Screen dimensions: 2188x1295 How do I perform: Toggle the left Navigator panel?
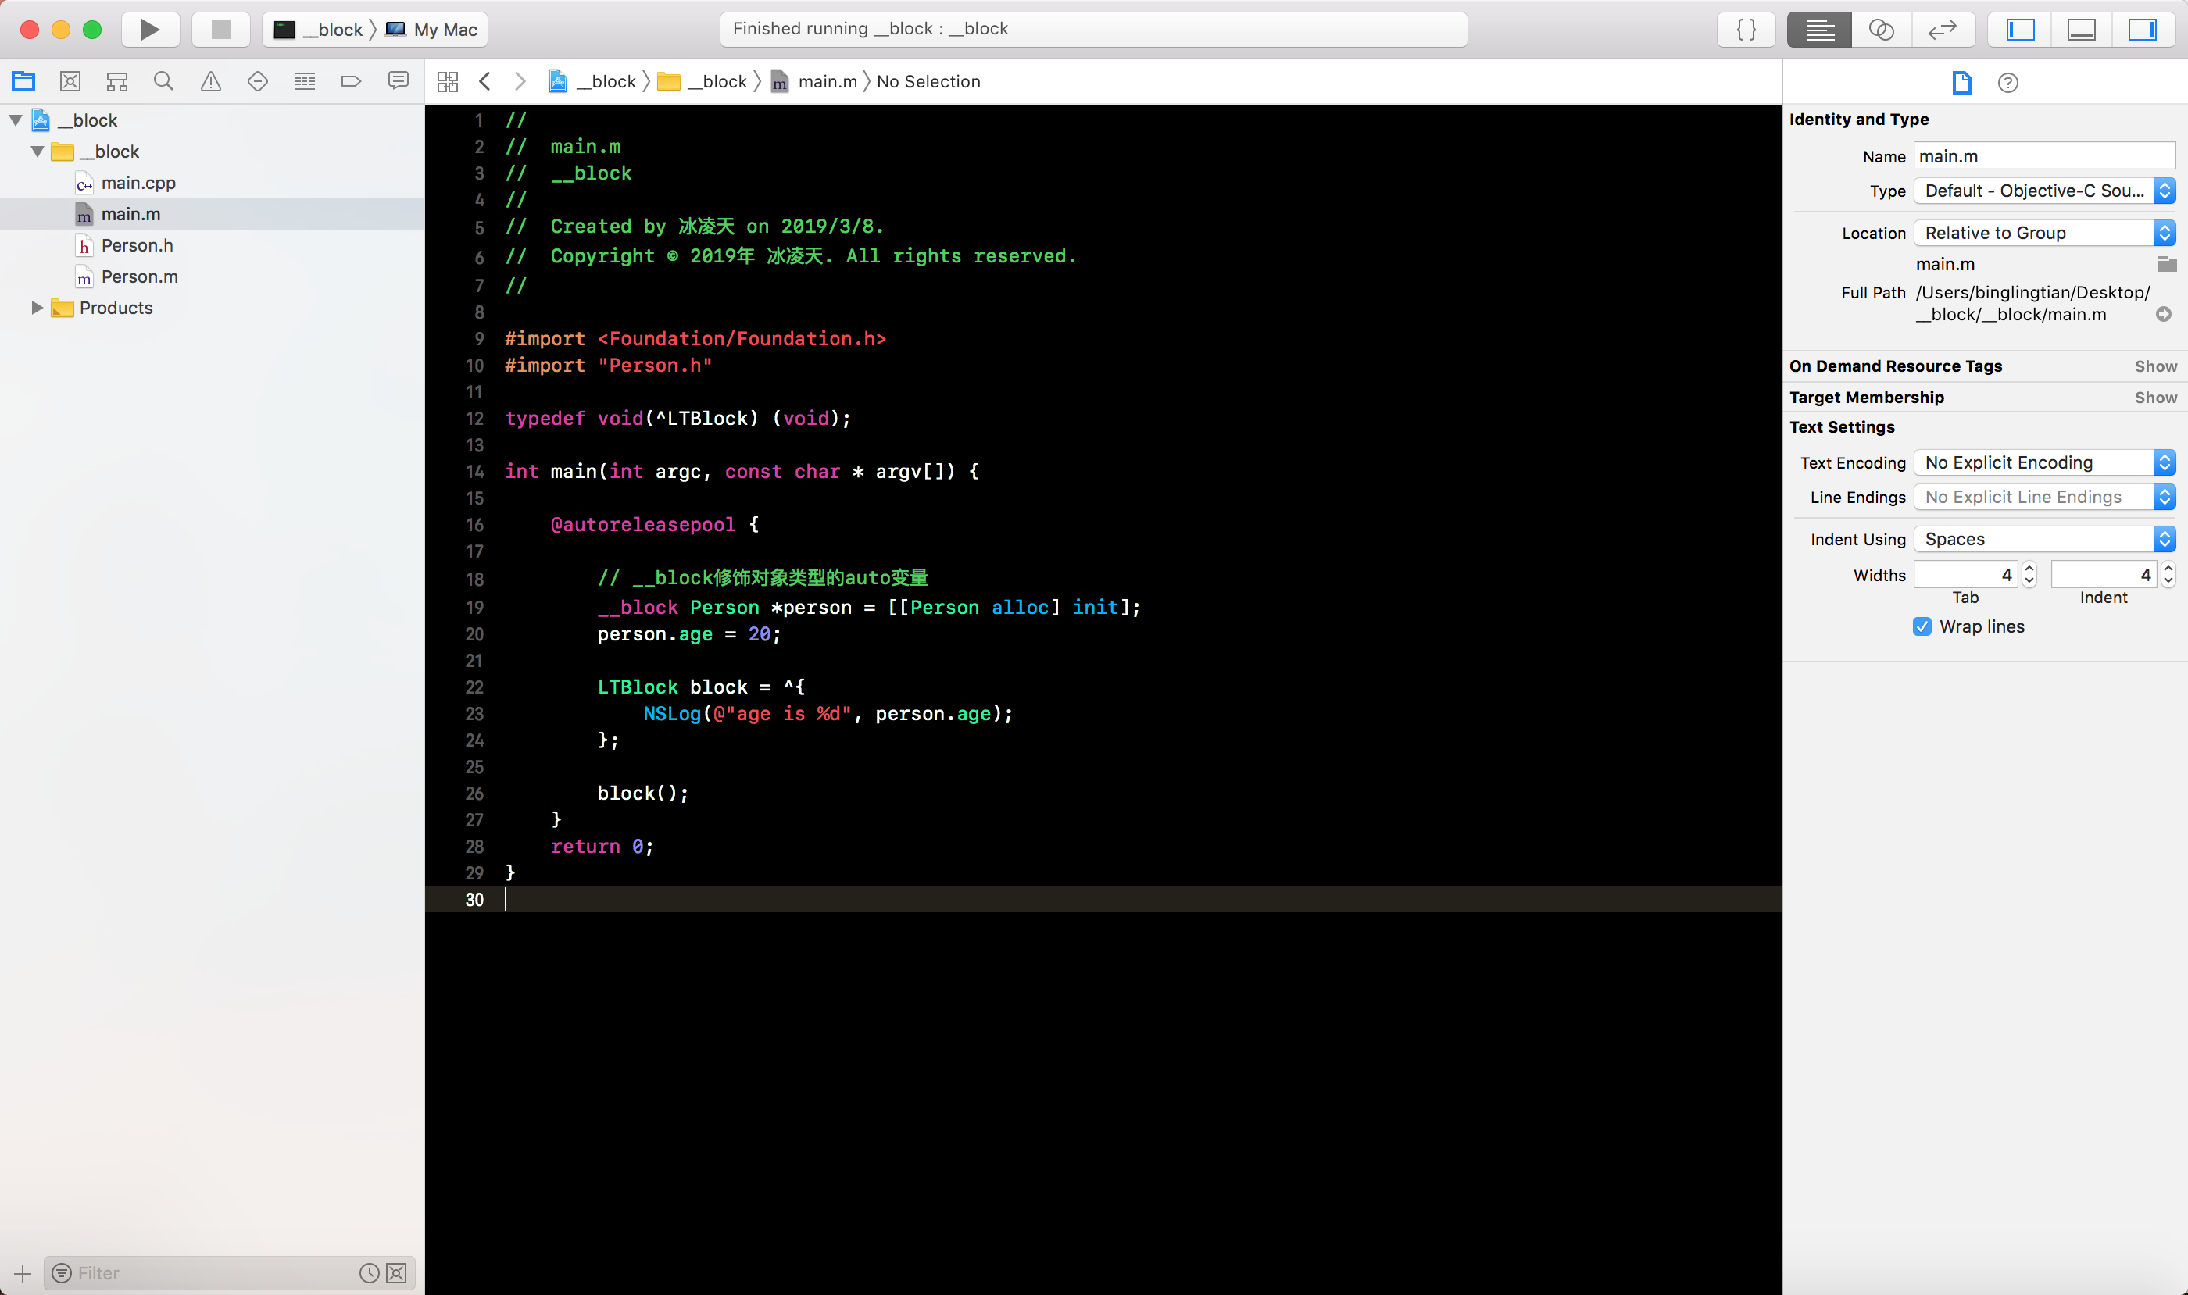click(2020, 30)
